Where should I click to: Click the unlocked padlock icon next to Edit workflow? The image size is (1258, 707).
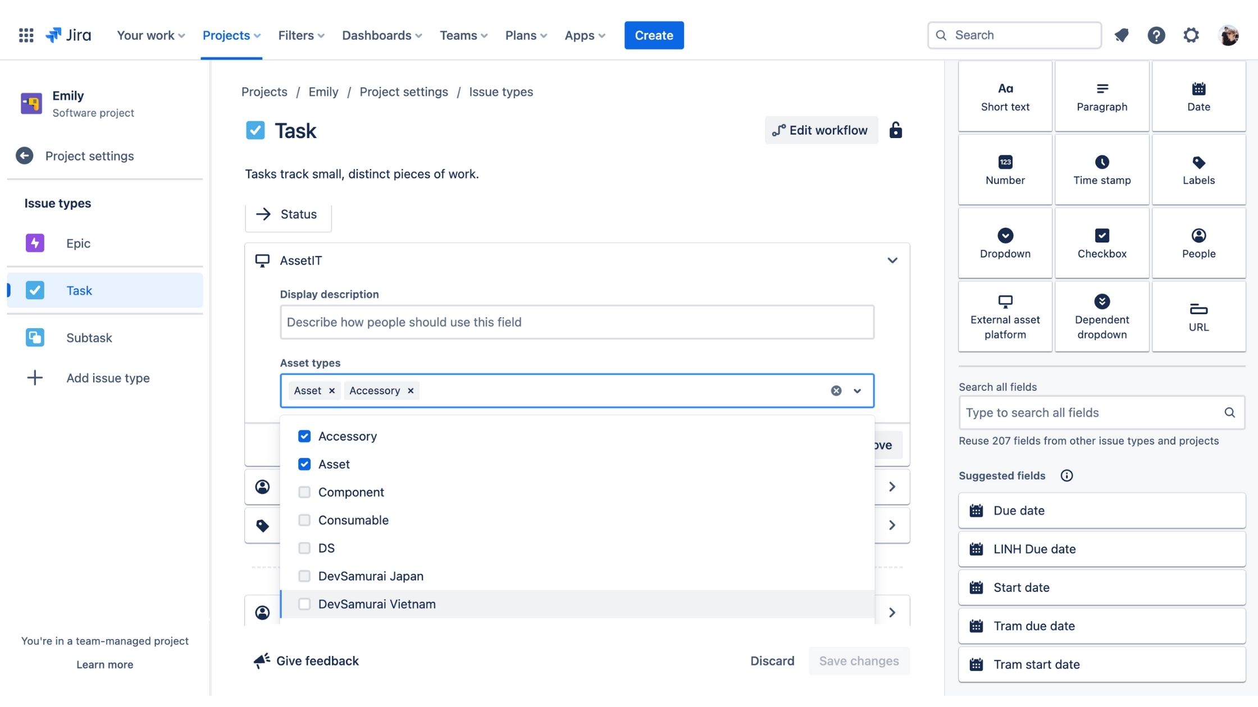tap(895, 130)
